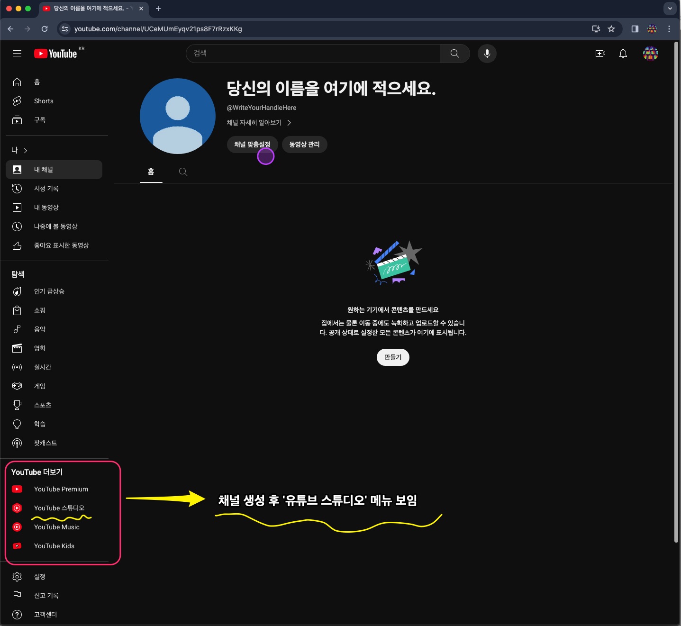Image resolution: width=681 pixels, height=626 pixels.
Task: Open notifications bell
Action: pos(623,54)
